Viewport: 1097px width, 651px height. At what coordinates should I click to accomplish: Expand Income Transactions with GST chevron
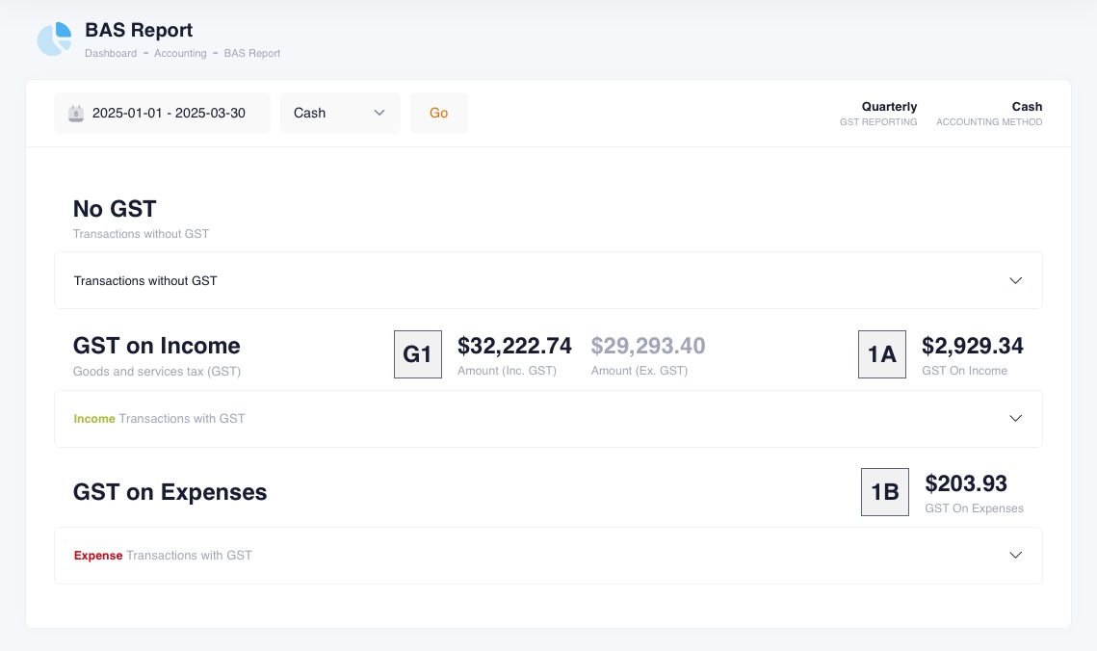click(x=1015, y=419)
